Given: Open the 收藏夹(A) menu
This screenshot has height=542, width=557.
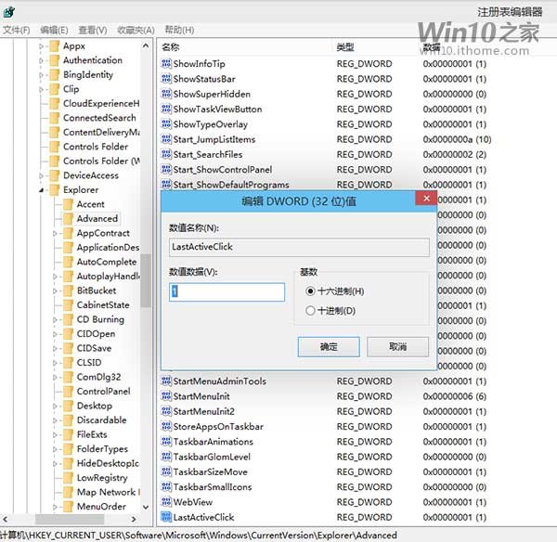Looking at the screenshot, I should (x=136, y=30).
